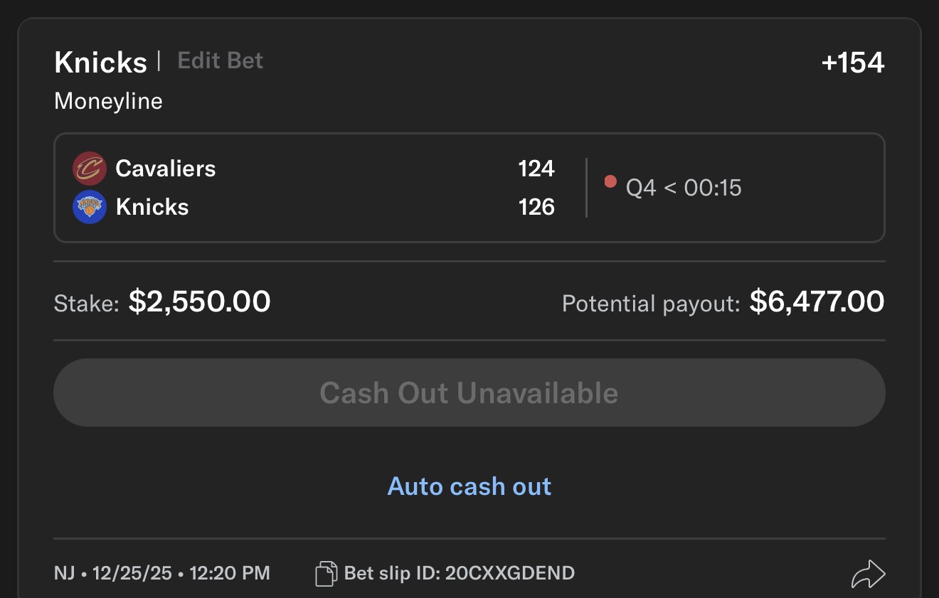Click the Moneyline bet type label

click(x=108, y=101)
